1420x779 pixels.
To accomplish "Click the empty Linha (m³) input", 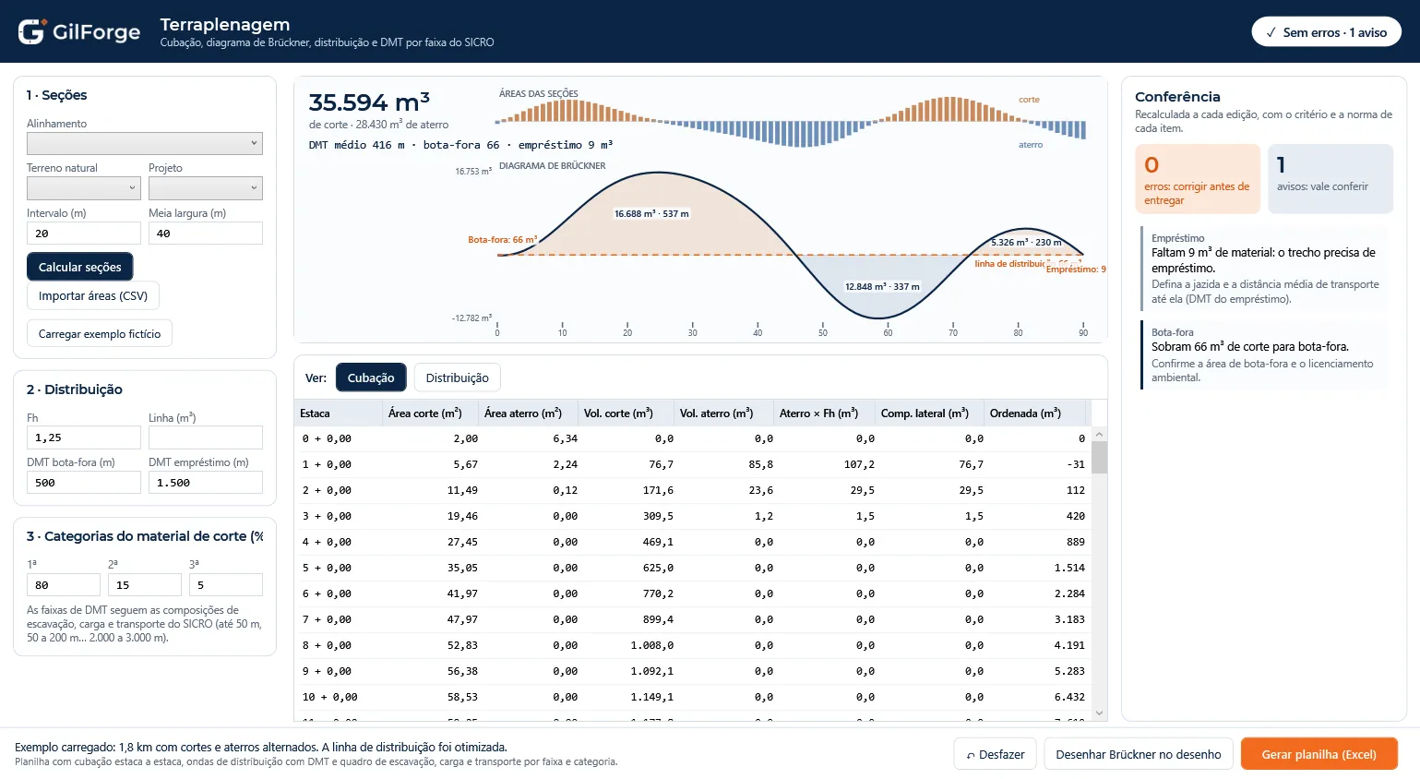I will [206, 437].
